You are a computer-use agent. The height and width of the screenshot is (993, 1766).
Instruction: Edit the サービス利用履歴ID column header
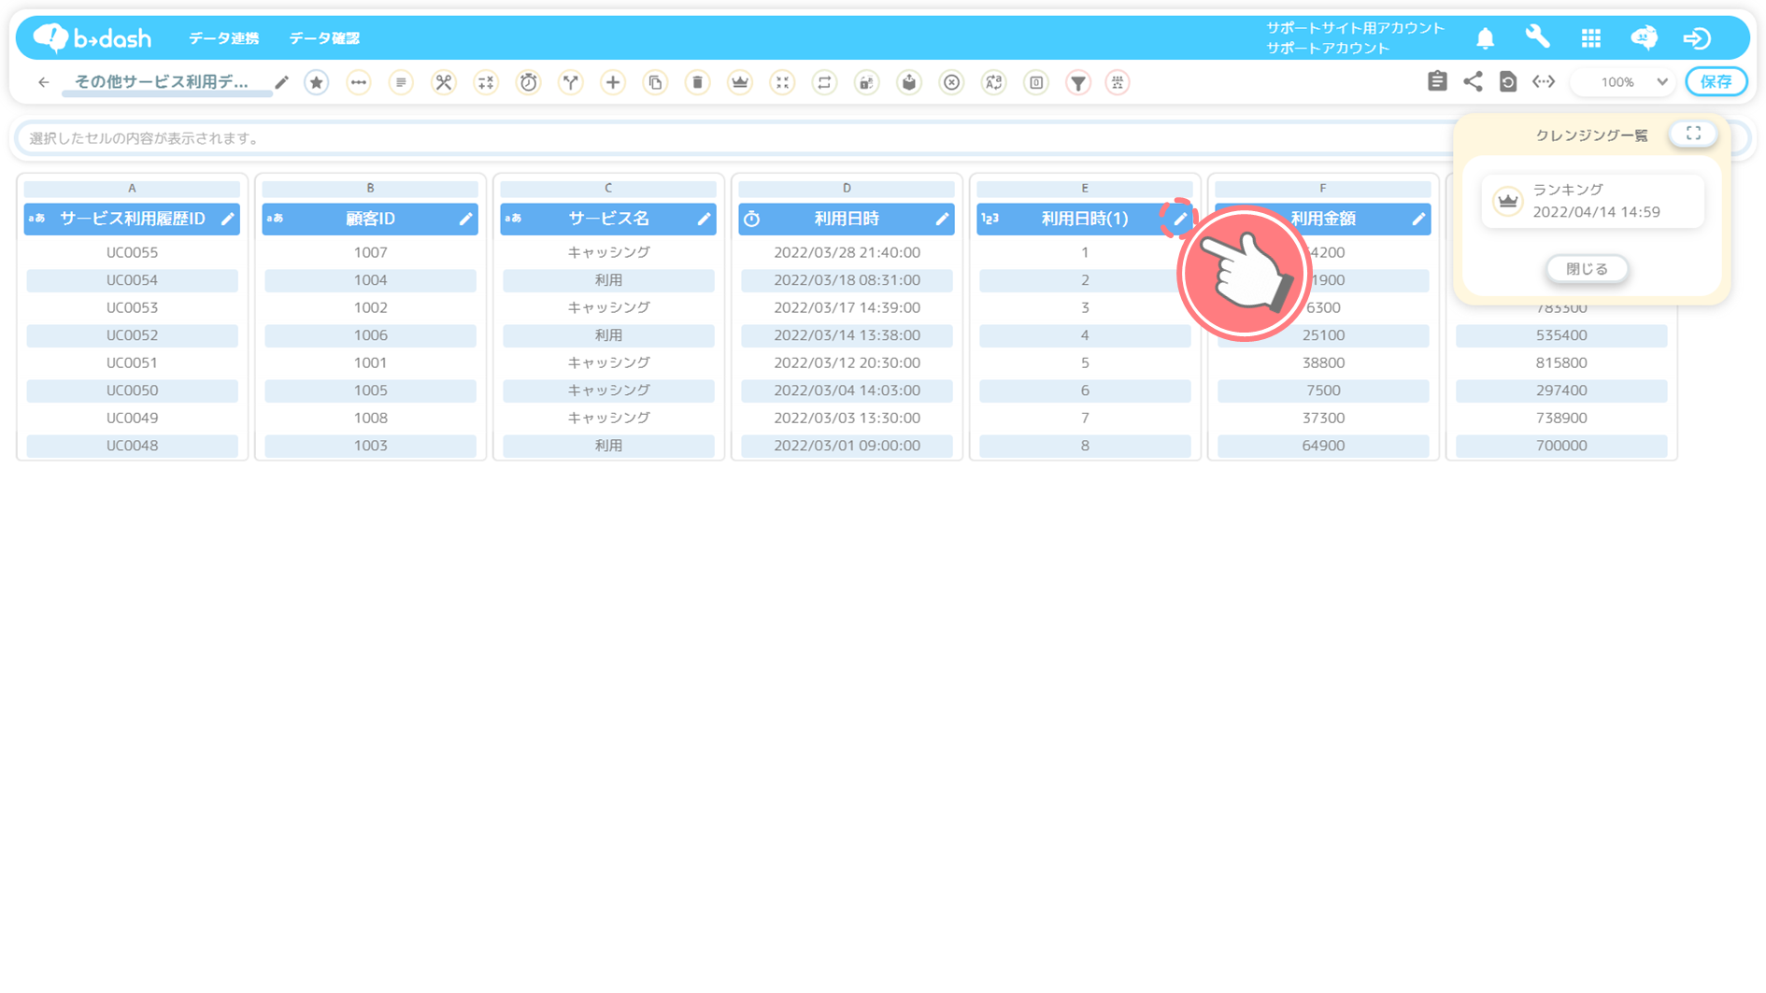(228, 219)
